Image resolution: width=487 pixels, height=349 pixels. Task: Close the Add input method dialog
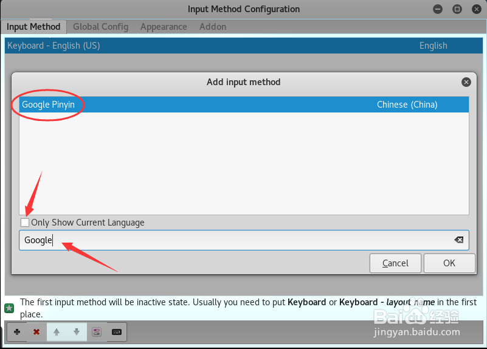pyautogui.click(x=466, y=82)
